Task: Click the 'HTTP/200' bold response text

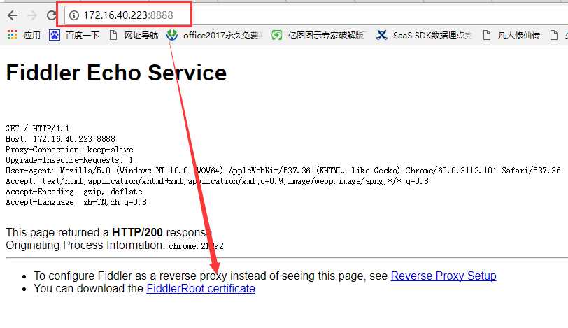Action: click(137, 232)
